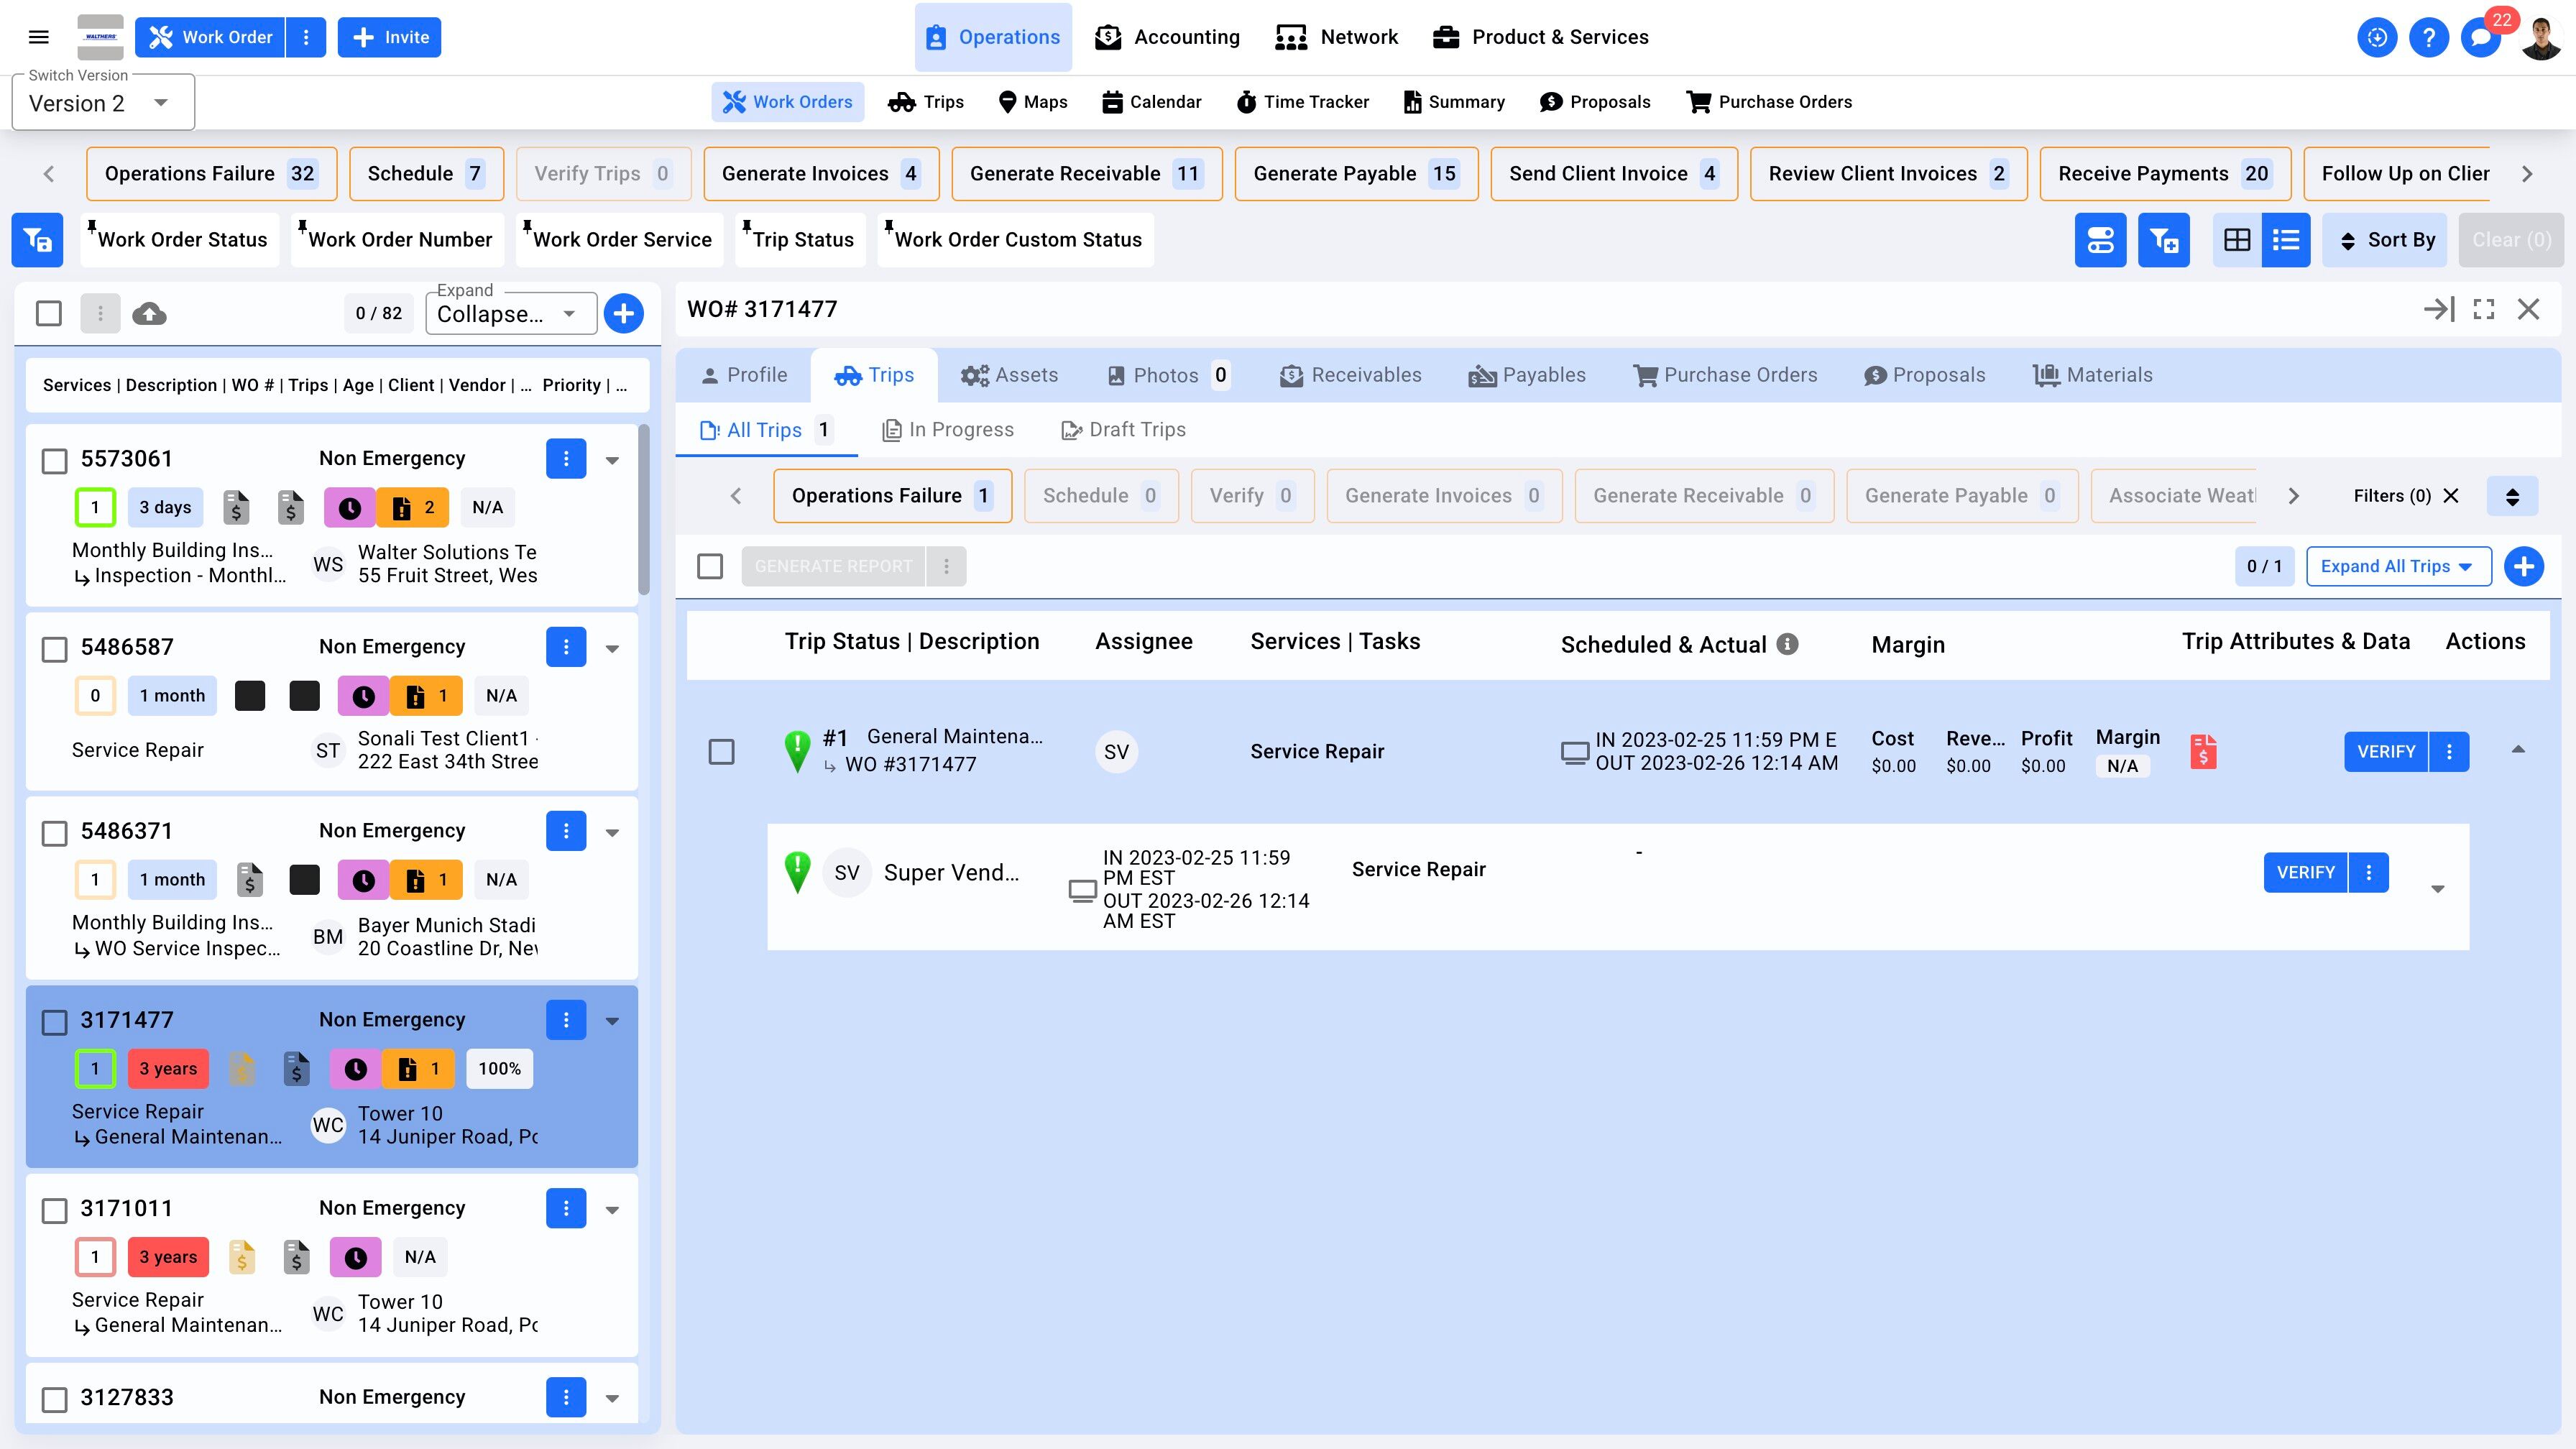Switch to the Receivables tab

[1351, 375]
